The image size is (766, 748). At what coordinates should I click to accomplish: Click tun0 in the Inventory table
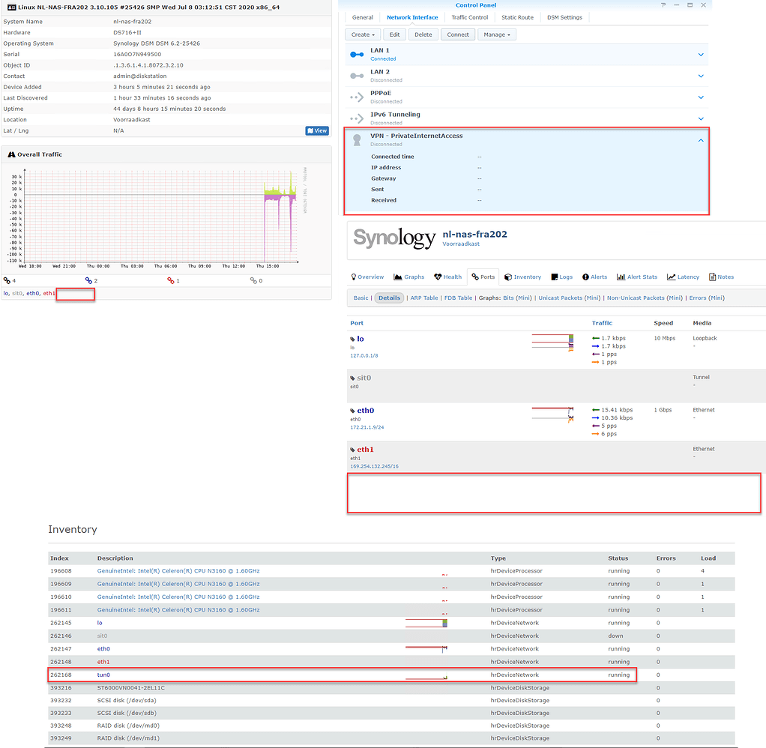(103, 675)
